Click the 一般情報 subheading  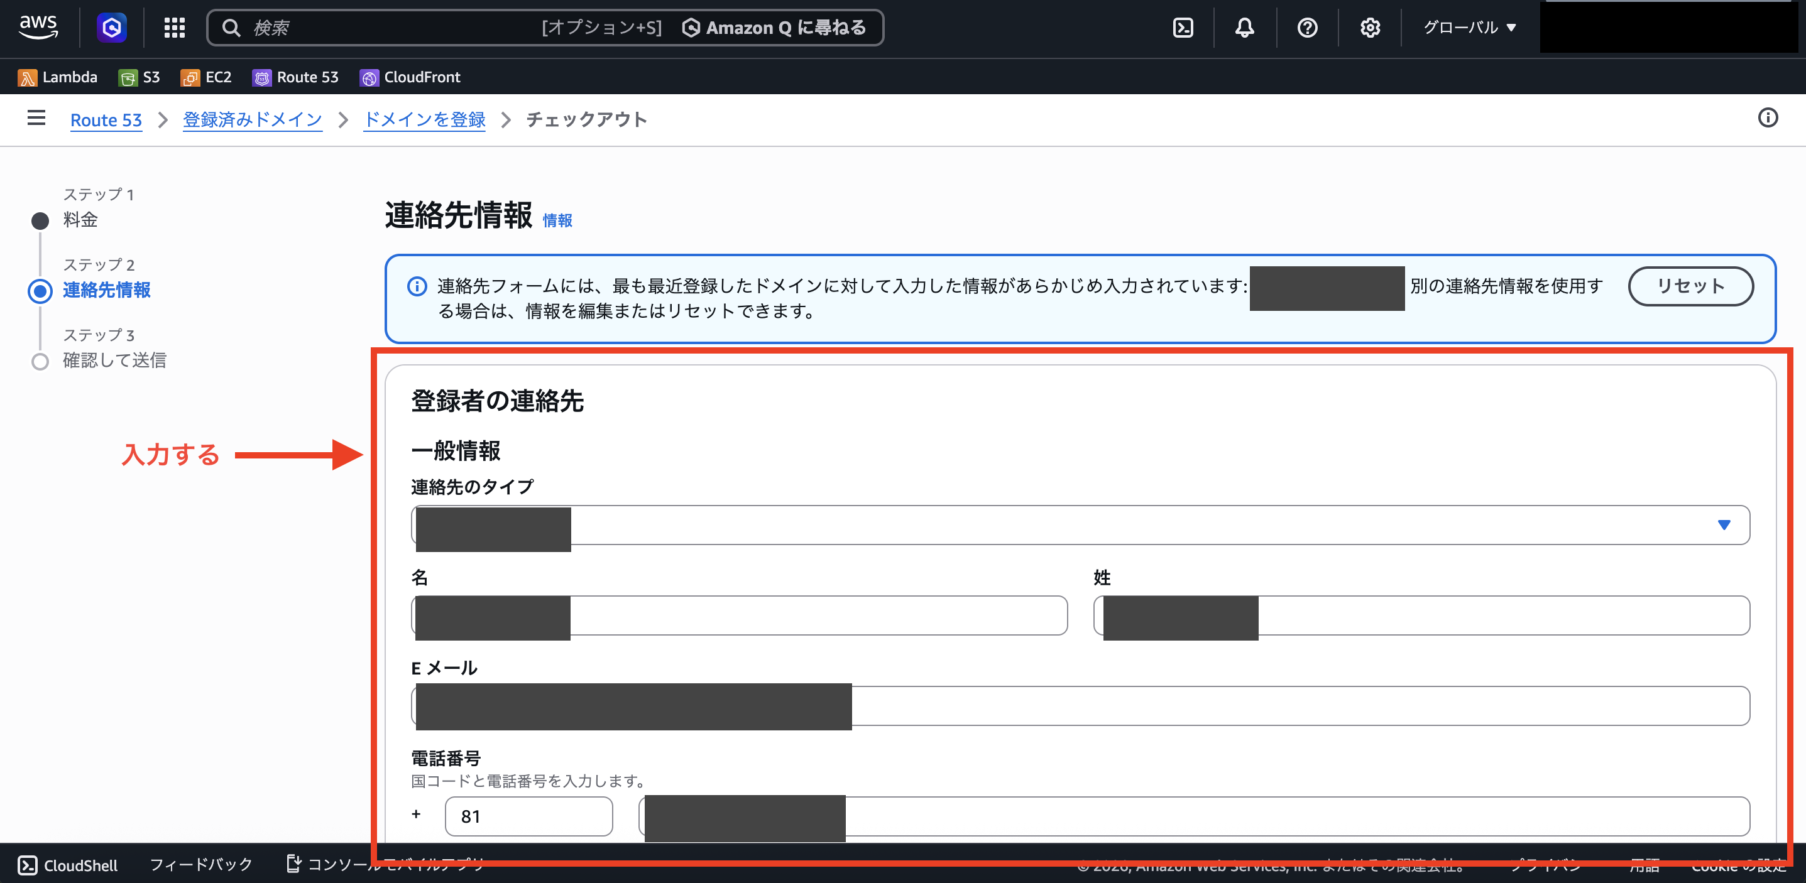pos(456,451)
